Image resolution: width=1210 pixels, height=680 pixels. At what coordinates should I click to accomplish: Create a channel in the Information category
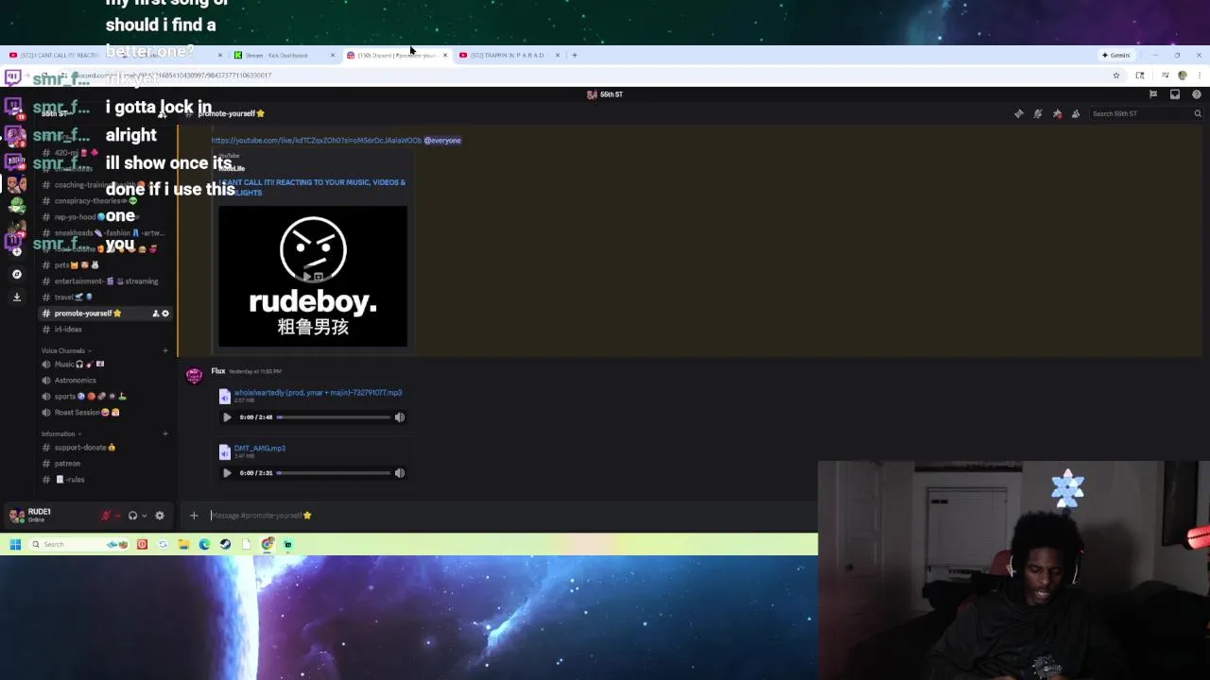point(165,433)
